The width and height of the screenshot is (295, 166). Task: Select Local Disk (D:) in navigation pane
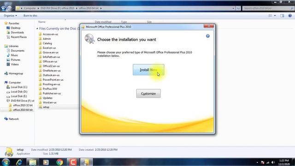click(x=19, y=92)
